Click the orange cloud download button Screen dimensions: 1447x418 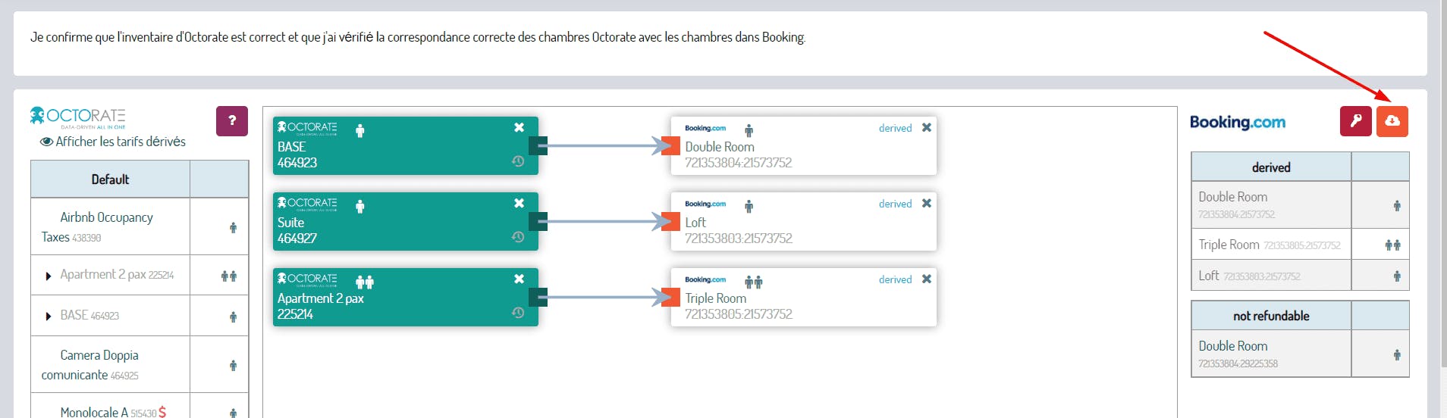(x=1392, y=121)
